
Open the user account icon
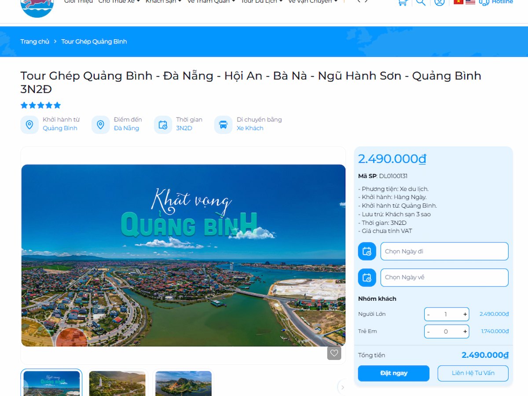click(439, 3)
